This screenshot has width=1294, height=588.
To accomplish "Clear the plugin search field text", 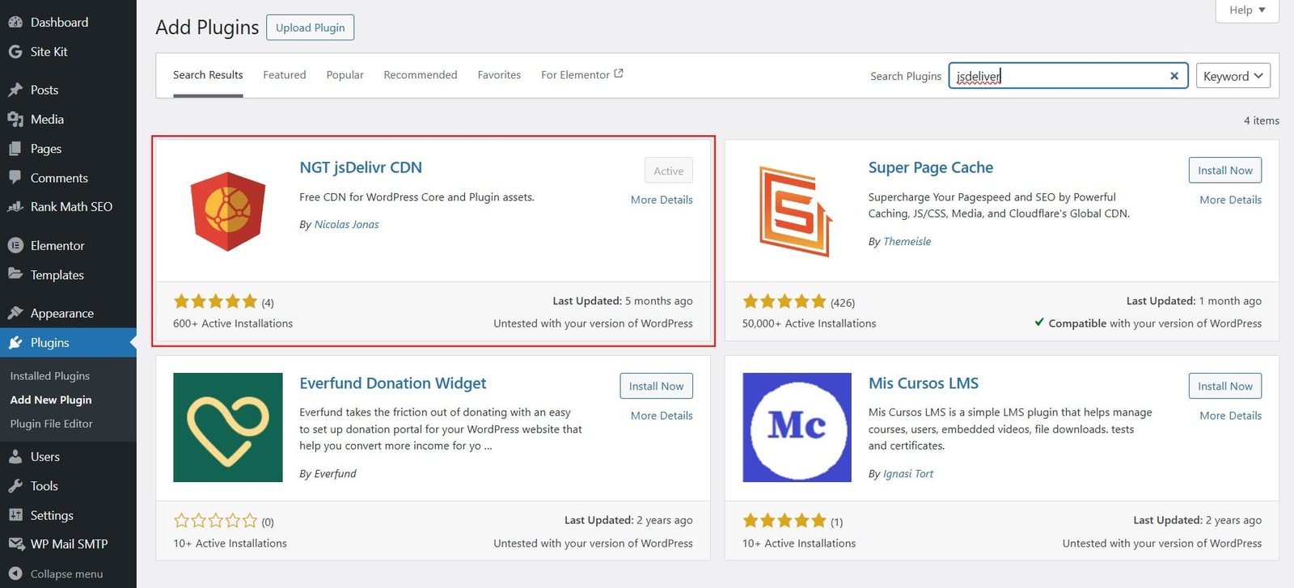I will point(1174,76).
